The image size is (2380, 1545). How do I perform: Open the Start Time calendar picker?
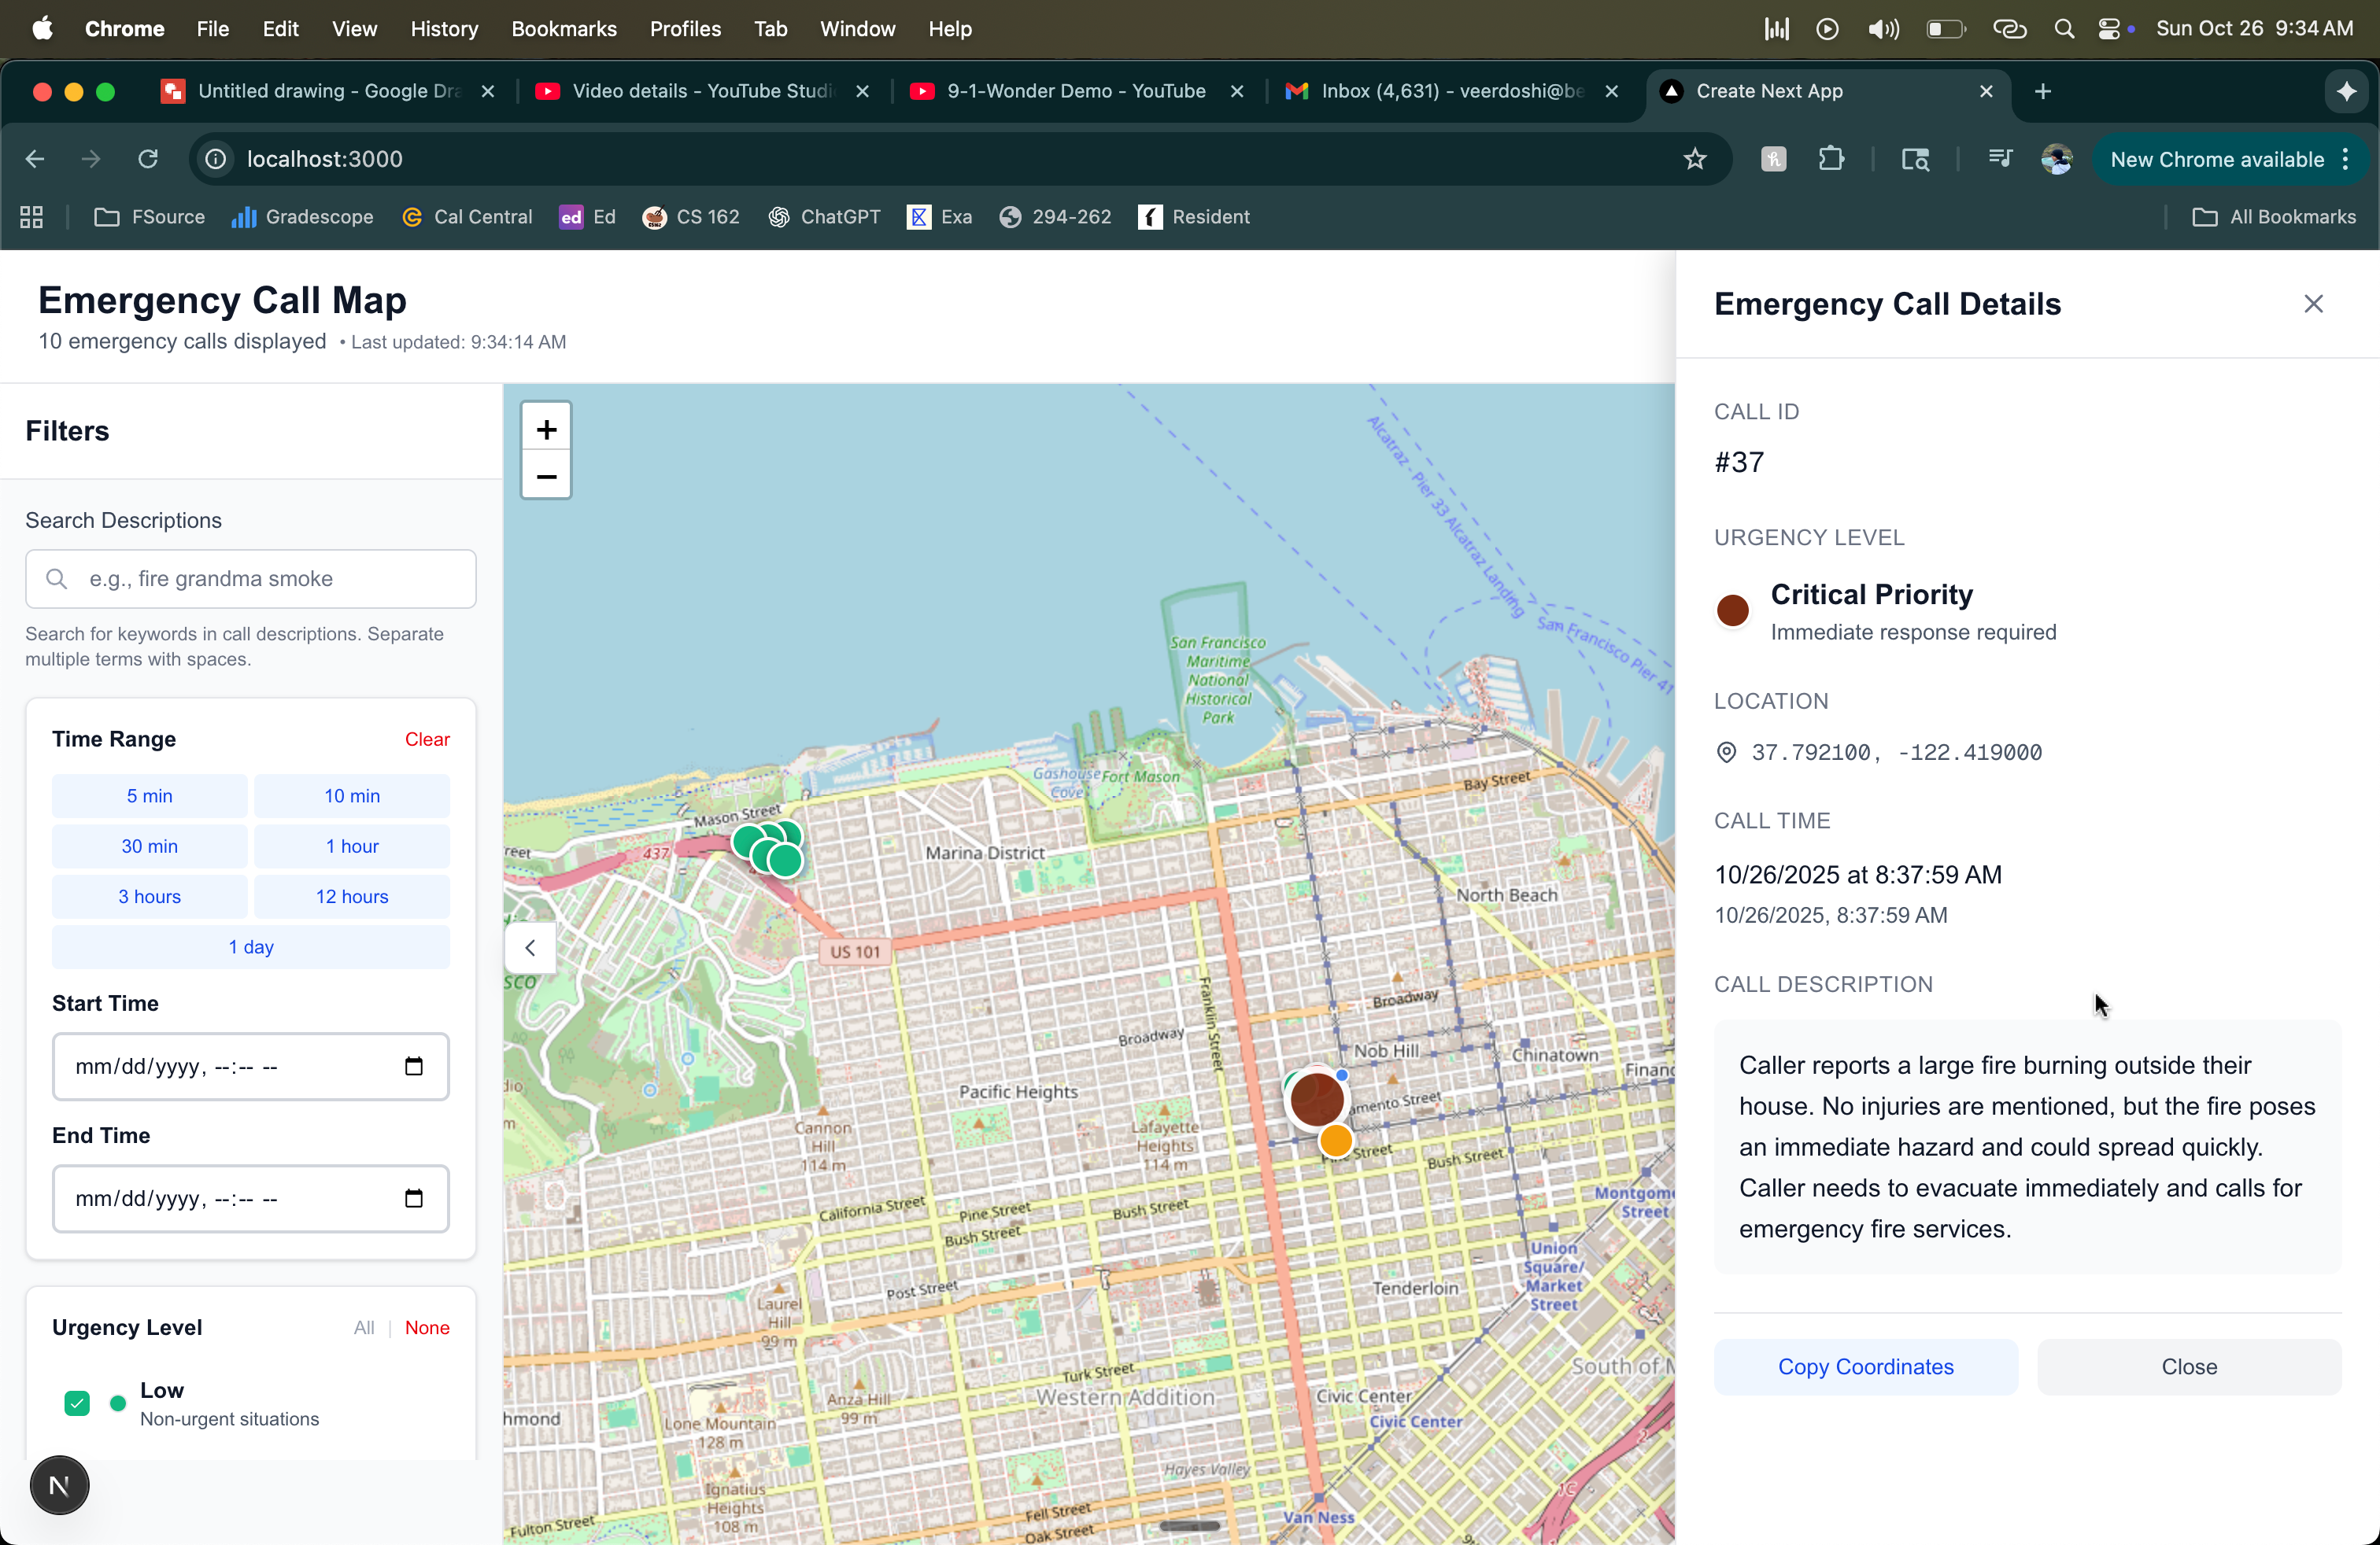[x=414, y=1066]
